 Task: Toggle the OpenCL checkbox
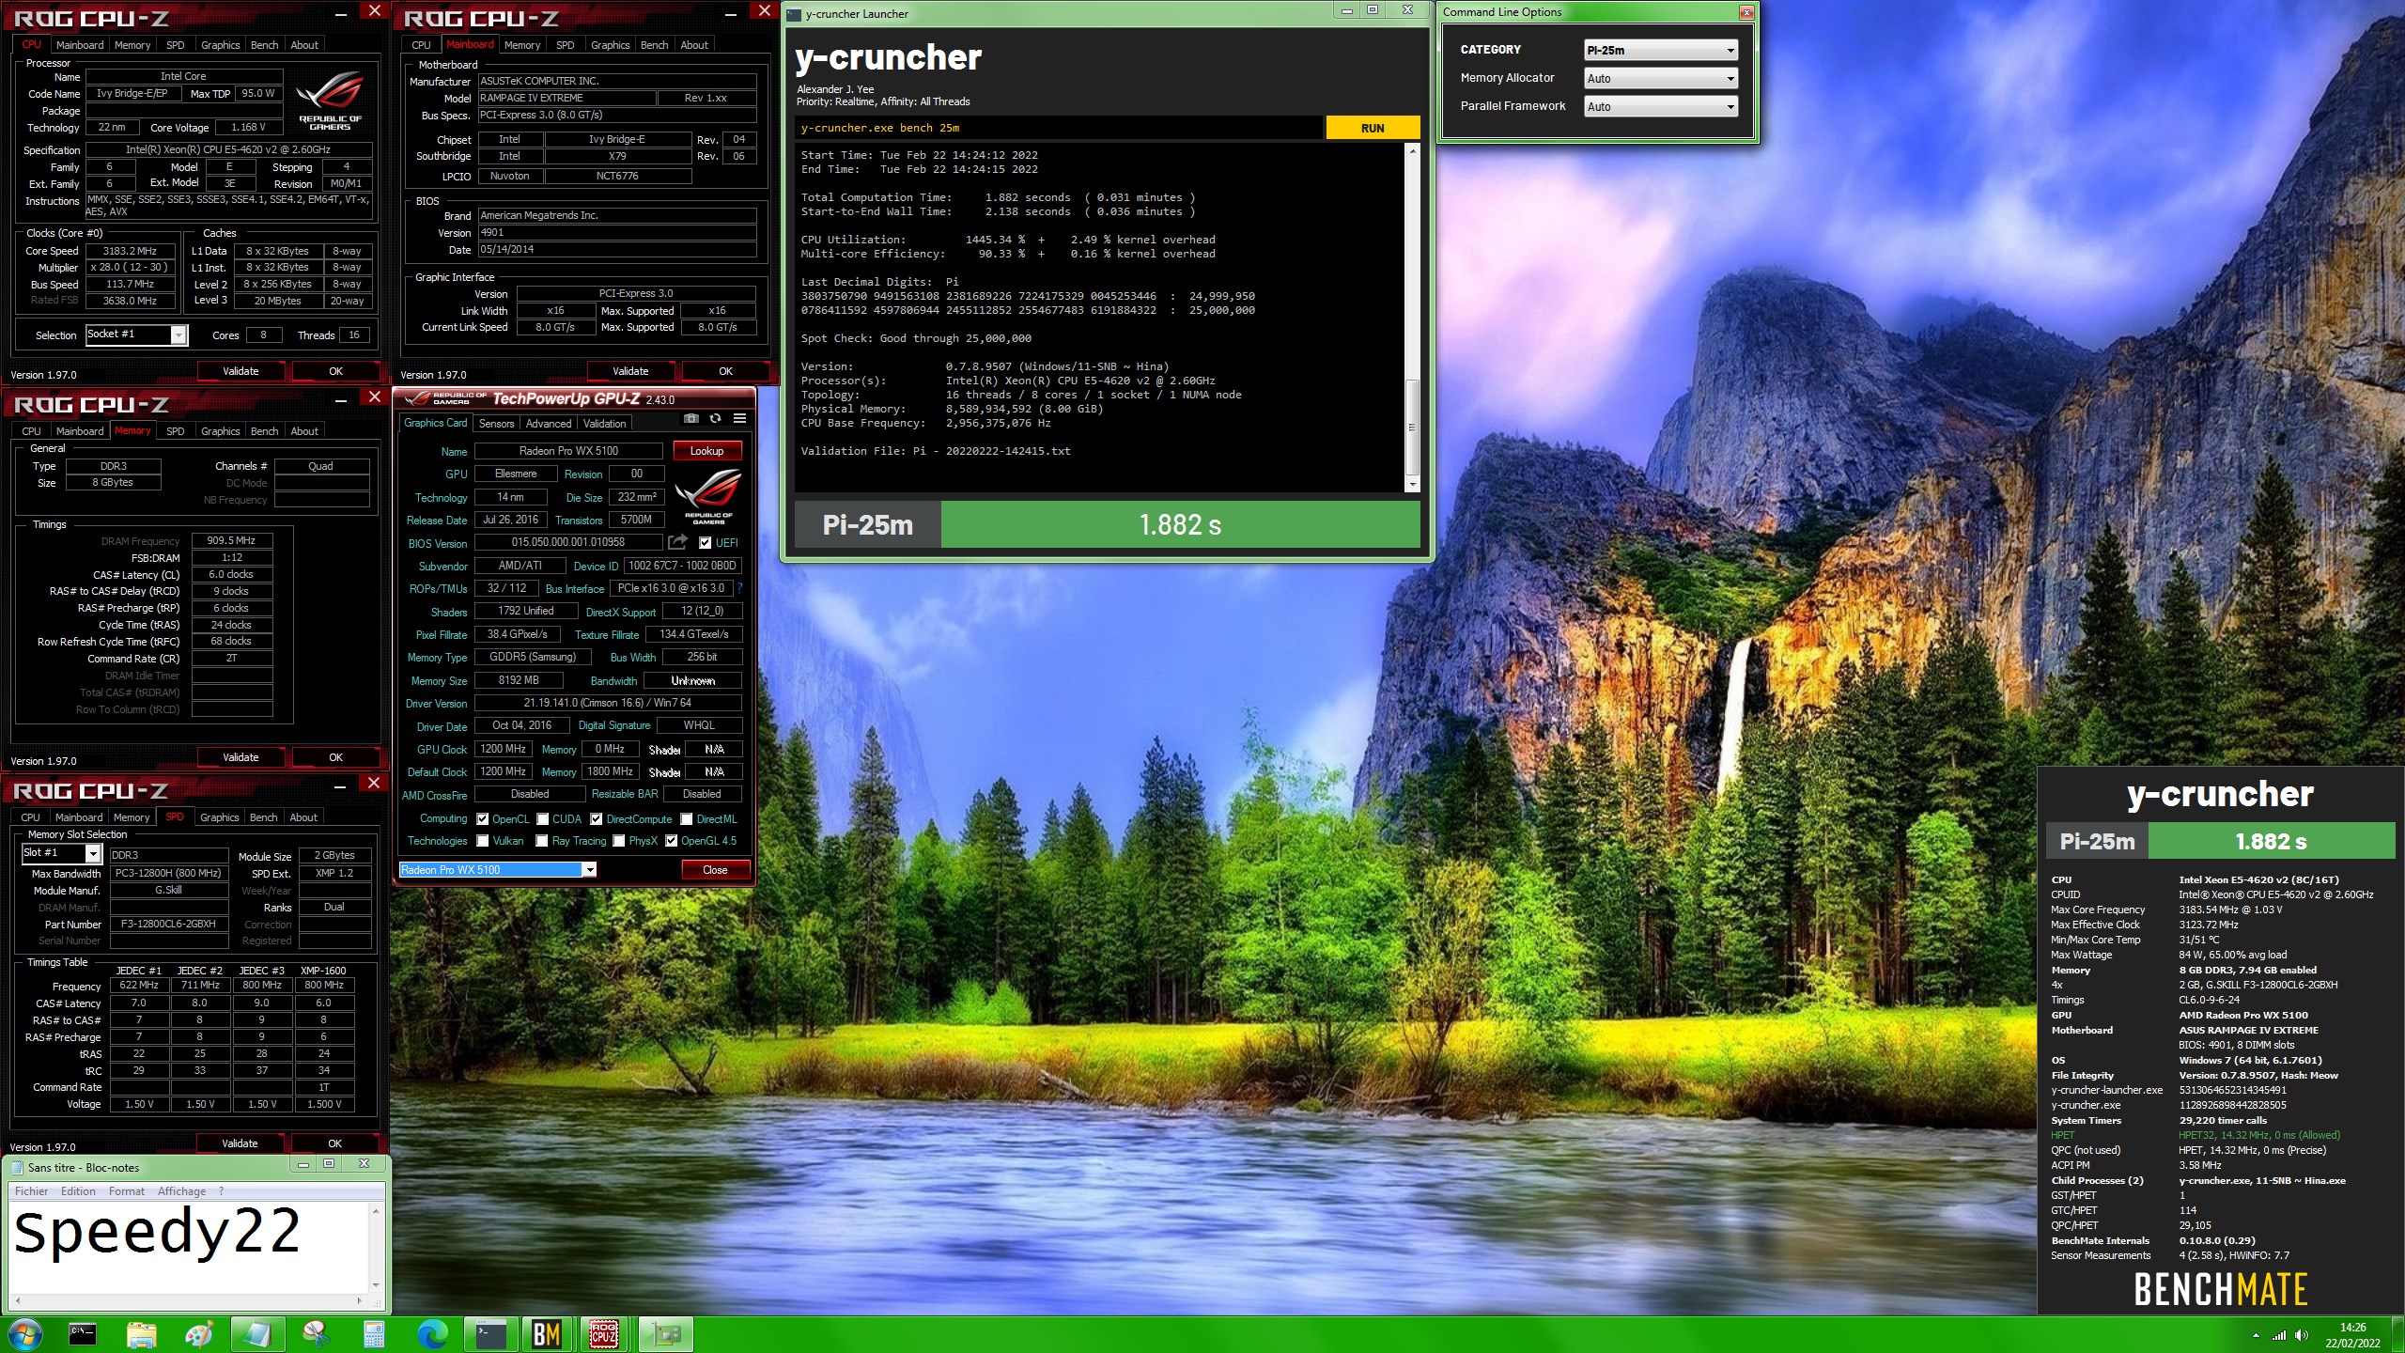click(x=483, y=818)
